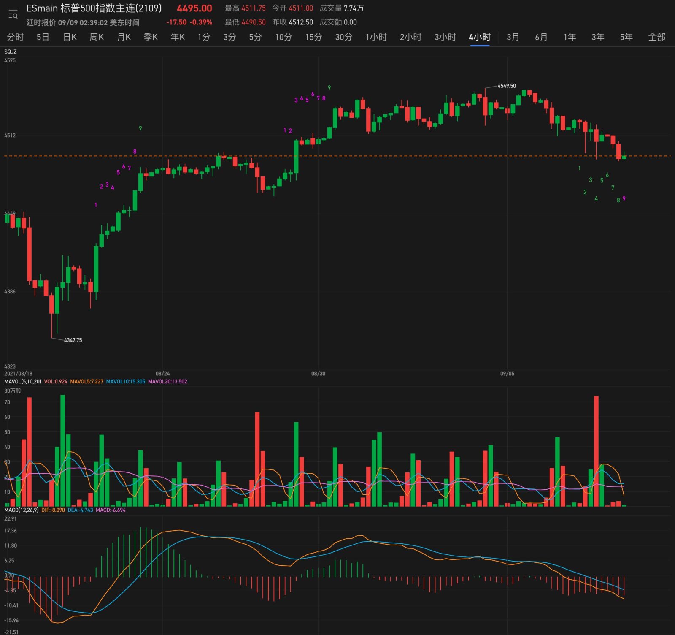This screenshot has width=675, height=635.
Task: Show the 5年 time range
Action: [626, 37]
